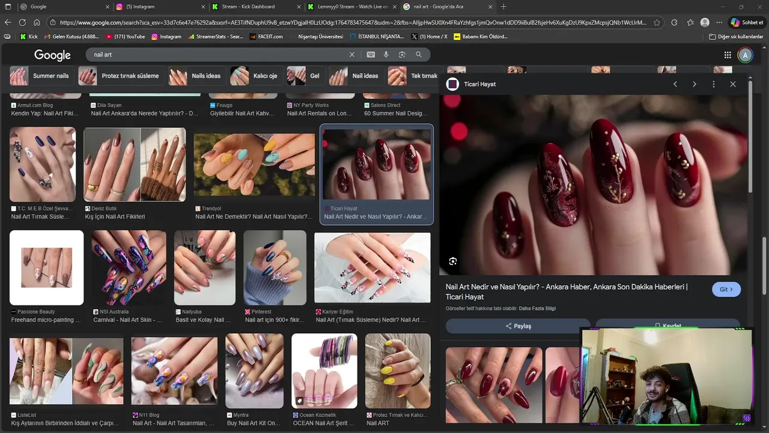Focus the nail art search field
The height and width of the screenshot is (433, 769).
(x=219, y=55)
